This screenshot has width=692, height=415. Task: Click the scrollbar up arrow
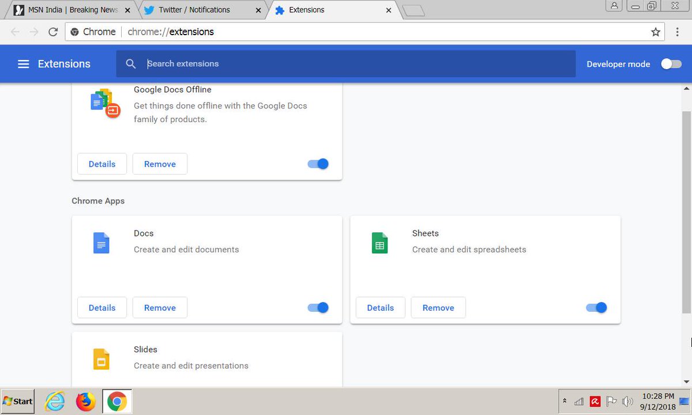686,89
